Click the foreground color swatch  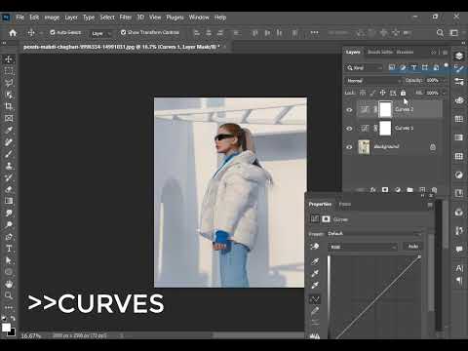point(6,328)
